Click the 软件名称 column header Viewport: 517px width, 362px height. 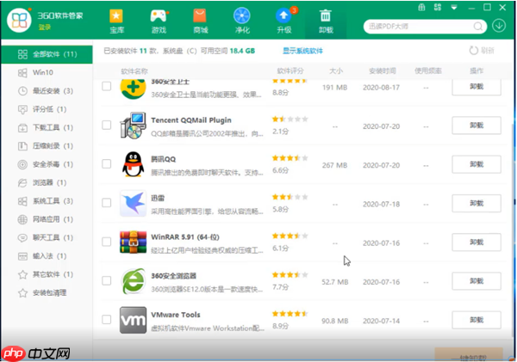pos(134,71)
